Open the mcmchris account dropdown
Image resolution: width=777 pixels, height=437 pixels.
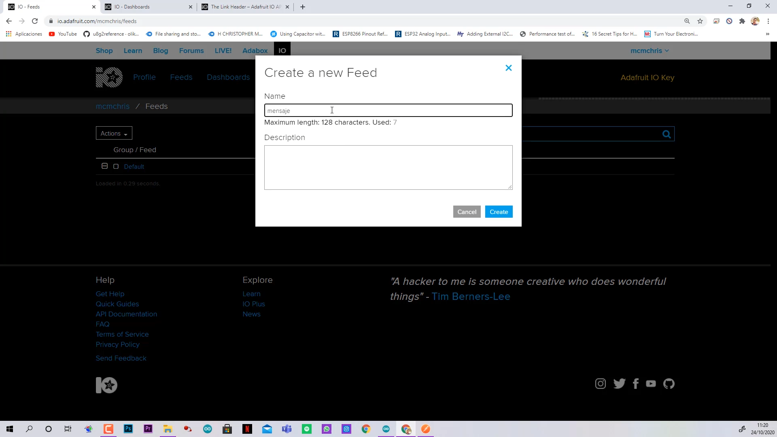pos(650,50)
